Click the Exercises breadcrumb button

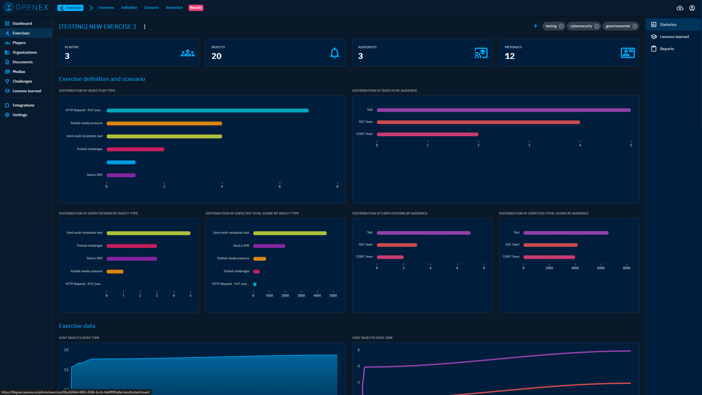[71, 8]
